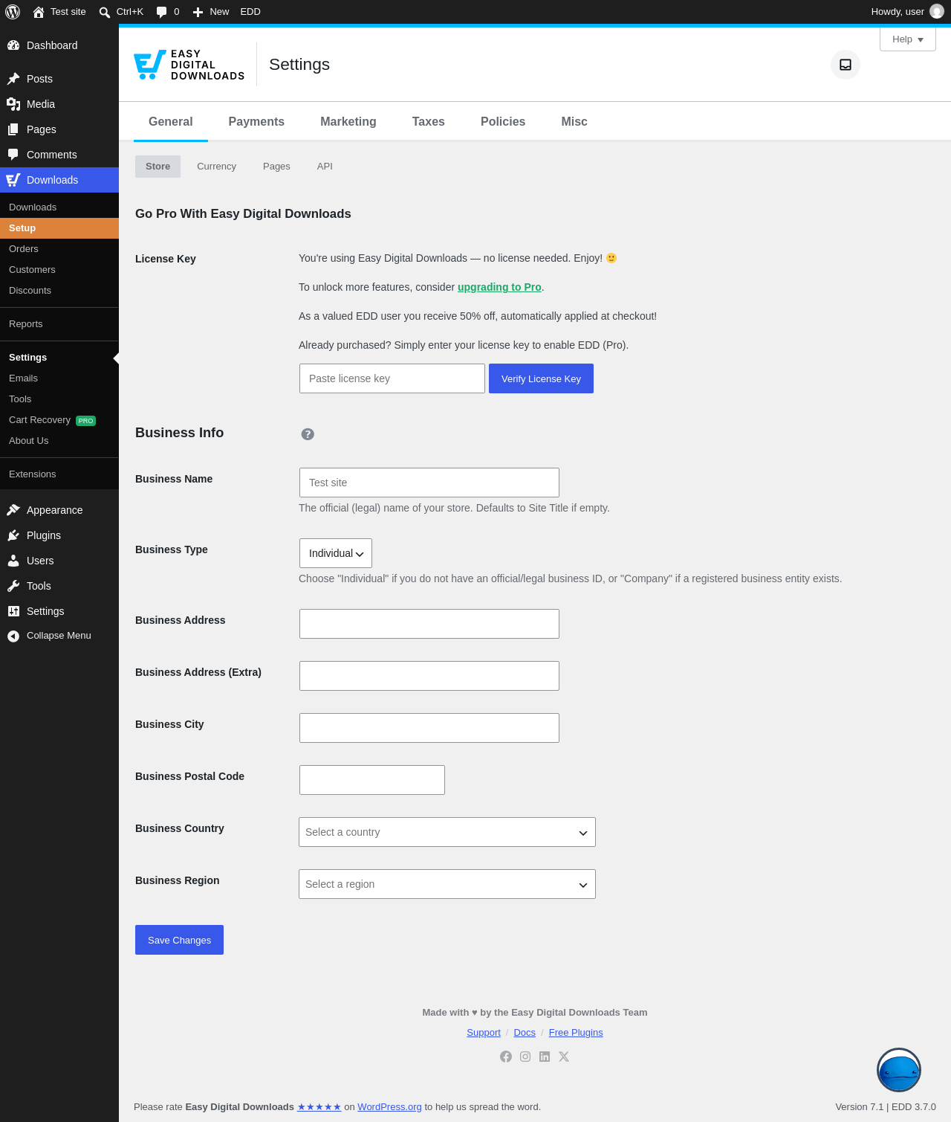Click the Verify License Key button
951x1122 pixels.
coord(541,378)
